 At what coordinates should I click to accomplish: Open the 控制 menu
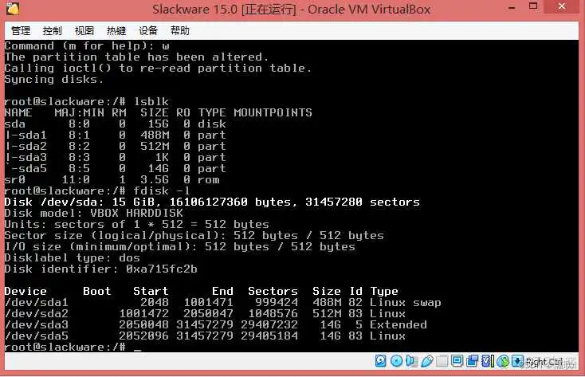point(53,30)
